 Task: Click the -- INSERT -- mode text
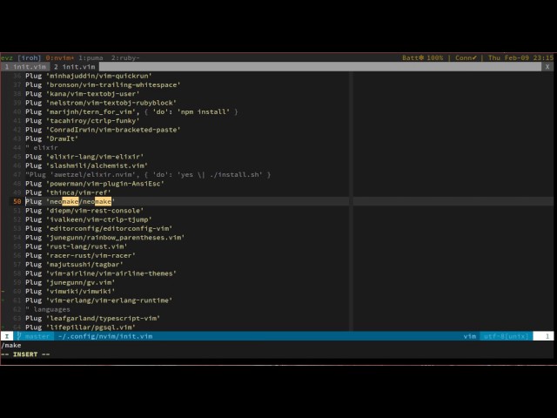(x=25, y=354)
